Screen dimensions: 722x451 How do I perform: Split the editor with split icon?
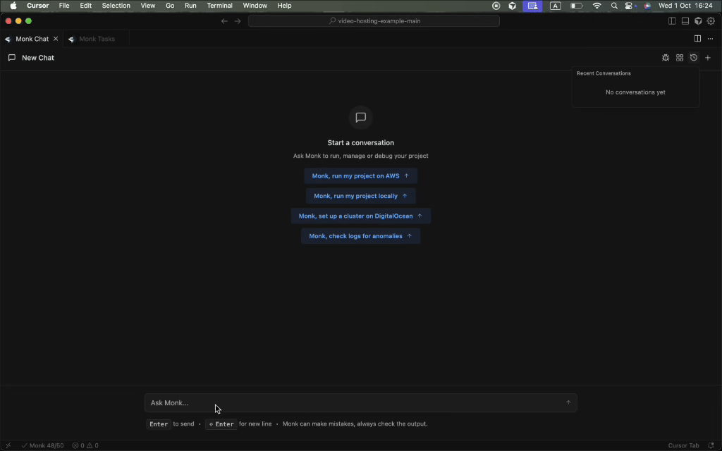(x=697, y=39)
